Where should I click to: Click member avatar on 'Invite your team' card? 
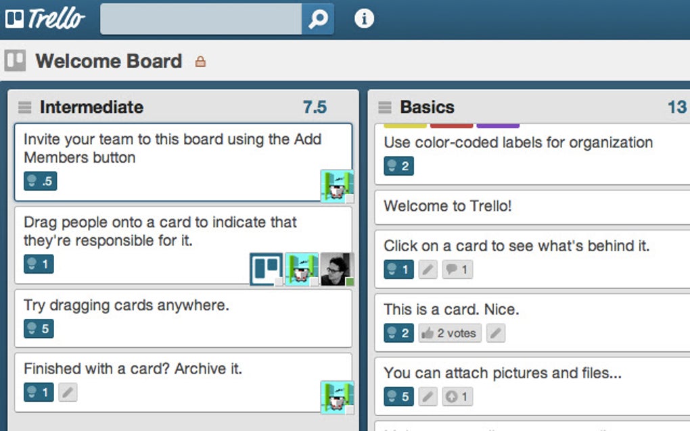pos(337,185)
